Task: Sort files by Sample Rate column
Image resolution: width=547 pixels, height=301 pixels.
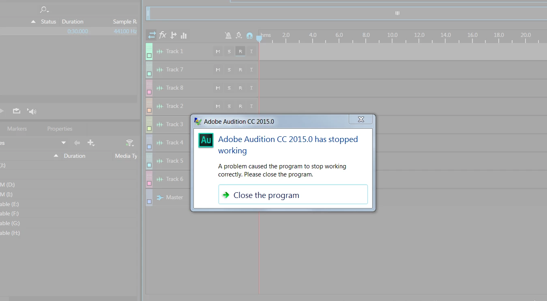Action: coord(125,21)
